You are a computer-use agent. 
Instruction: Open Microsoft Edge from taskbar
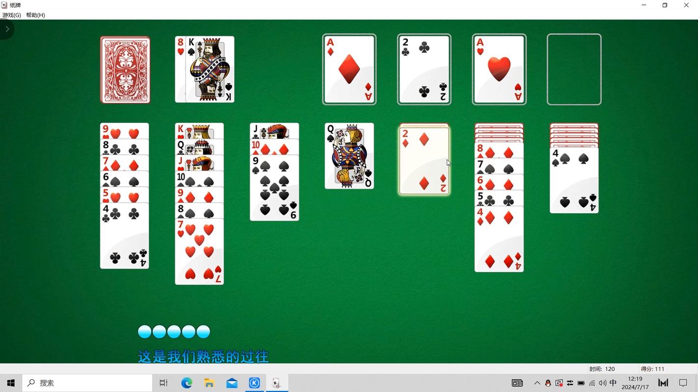pos(187,383)
